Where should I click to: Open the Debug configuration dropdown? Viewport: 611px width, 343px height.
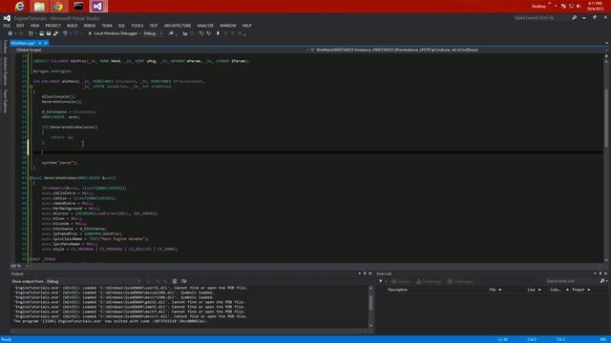pyautogui.click(x=153, y=34)
